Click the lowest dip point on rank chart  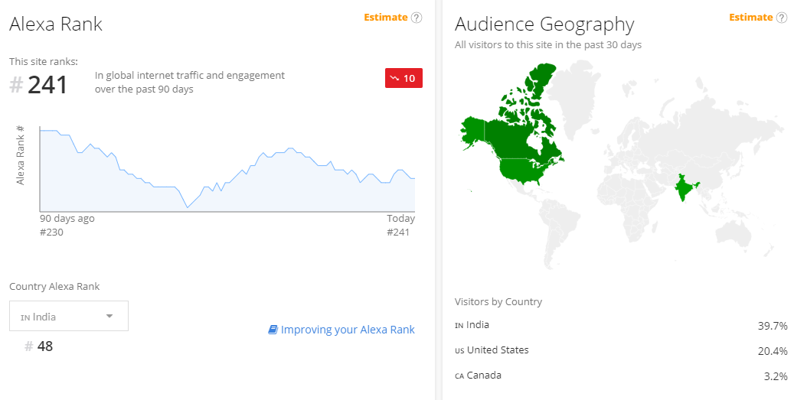click(188, 207)
